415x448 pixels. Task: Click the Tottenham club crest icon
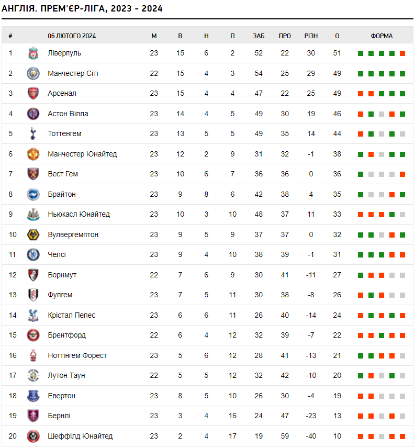[33, 133]
